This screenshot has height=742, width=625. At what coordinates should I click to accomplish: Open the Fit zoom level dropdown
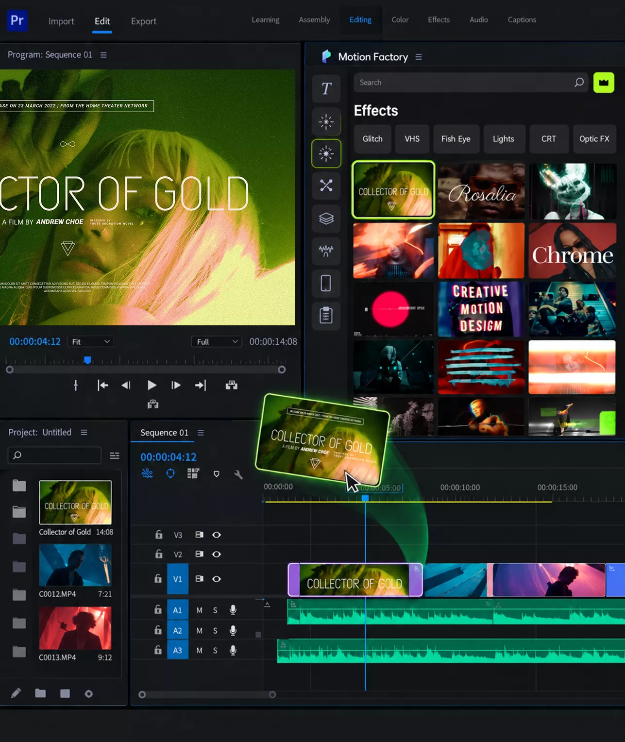[91, 342]
